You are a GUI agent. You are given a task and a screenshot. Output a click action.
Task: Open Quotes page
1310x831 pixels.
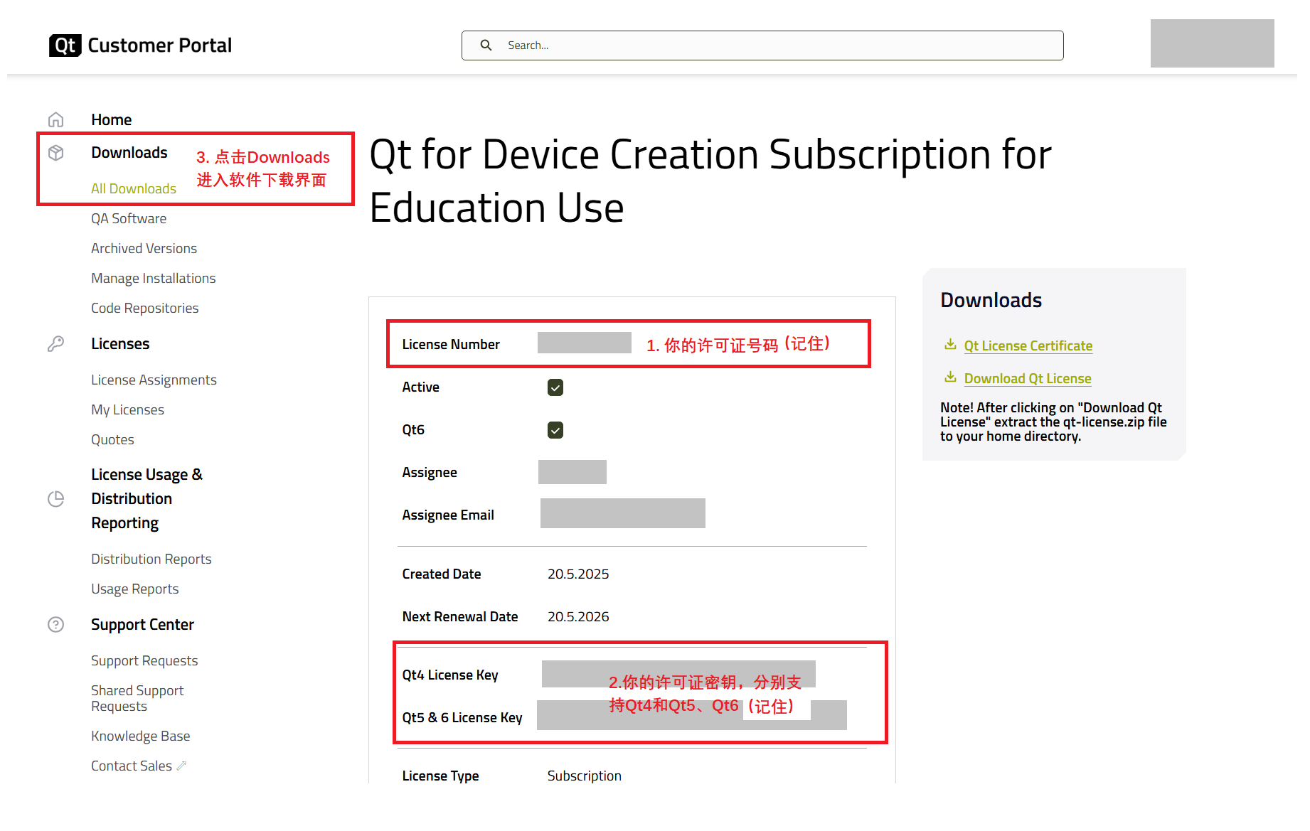pyautogui.click(x=112, y=440)
